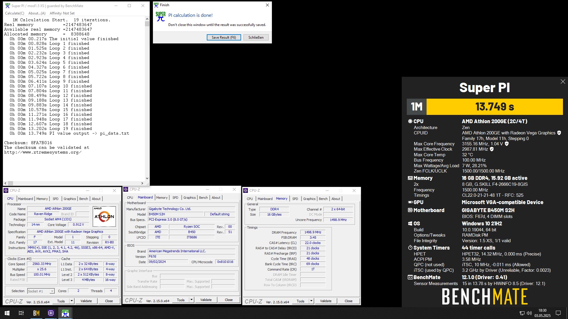The height and width of the screenshot is (319, 568).
Task: Click the Default string model field
Action: pos(220,214)
